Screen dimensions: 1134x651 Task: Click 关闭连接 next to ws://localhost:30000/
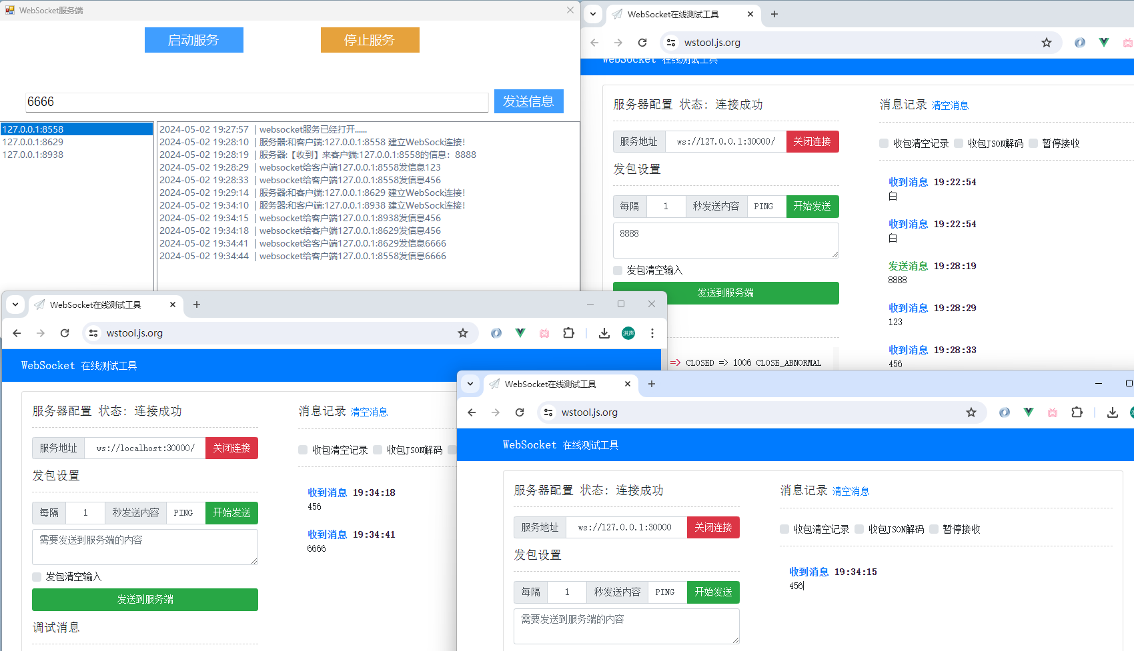pyautogui.click(x=231, y=448)
